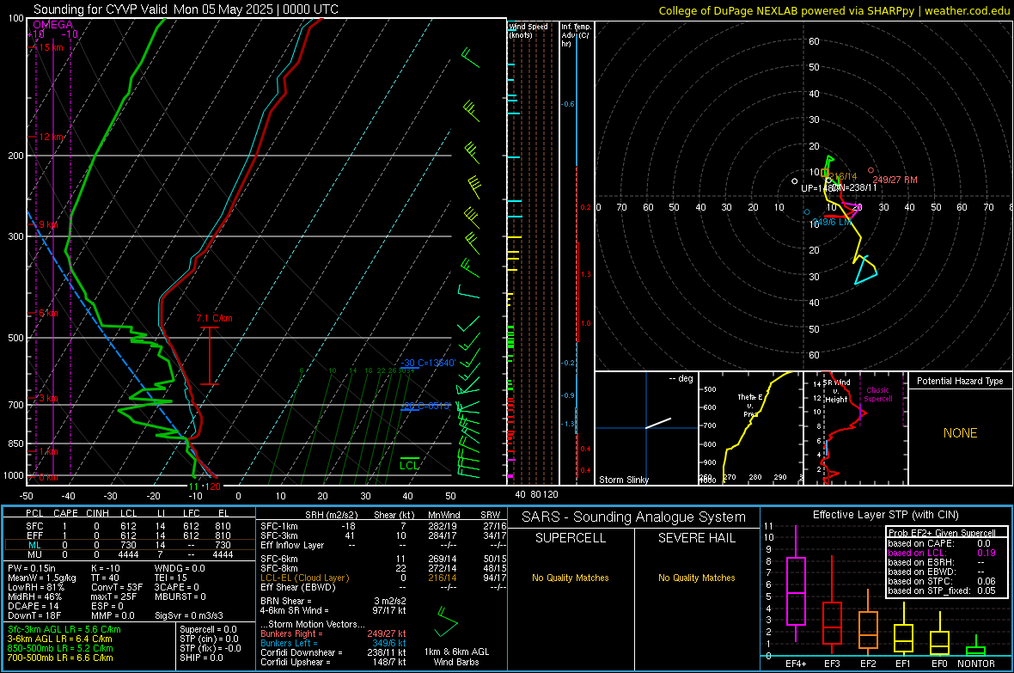Click the '-30 C=13540' level label
This screenshot has height=673, width=1014.
click(428, 363)
